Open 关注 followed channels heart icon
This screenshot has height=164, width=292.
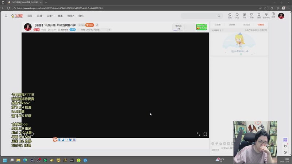[x=237, y=16]
